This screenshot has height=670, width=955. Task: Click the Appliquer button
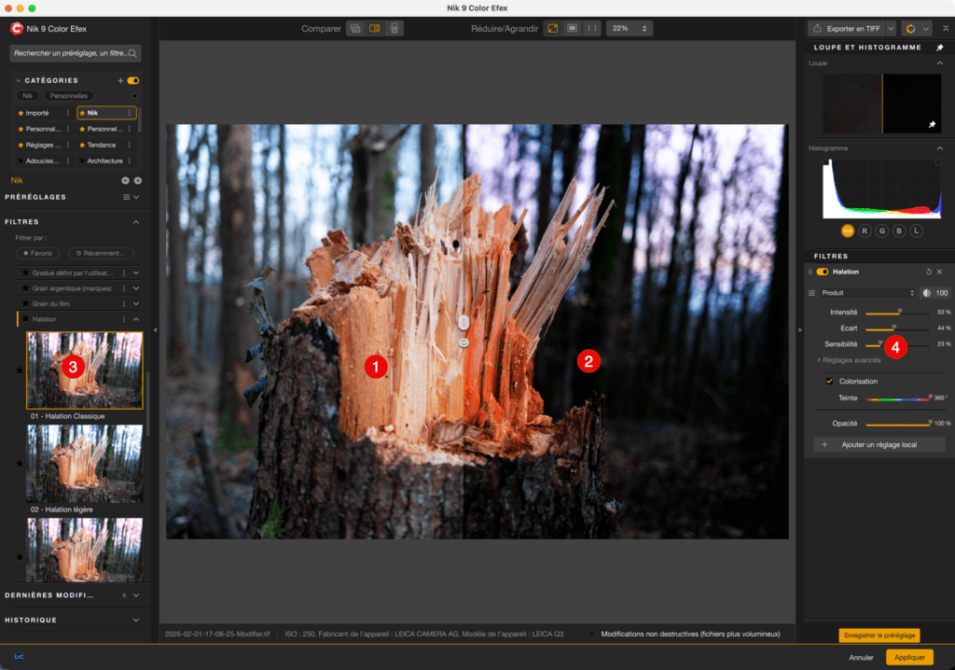pyautogui.click(x=909, y=658)
